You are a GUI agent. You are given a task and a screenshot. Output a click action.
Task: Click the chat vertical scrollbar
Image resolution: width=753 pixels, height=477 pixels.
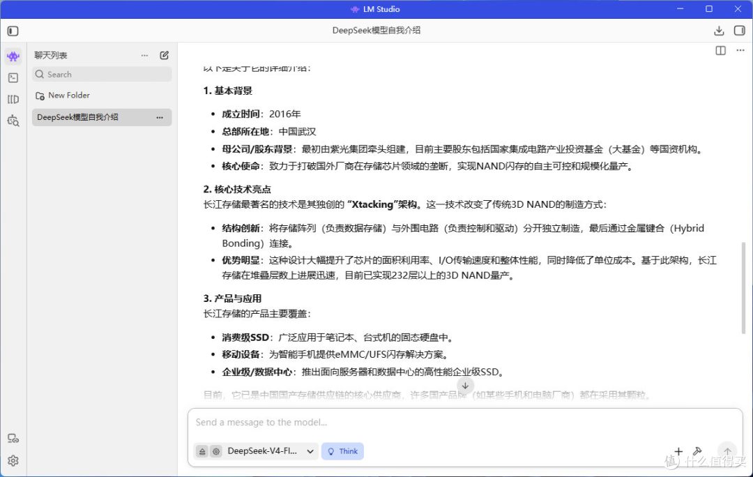coord(743,287)
